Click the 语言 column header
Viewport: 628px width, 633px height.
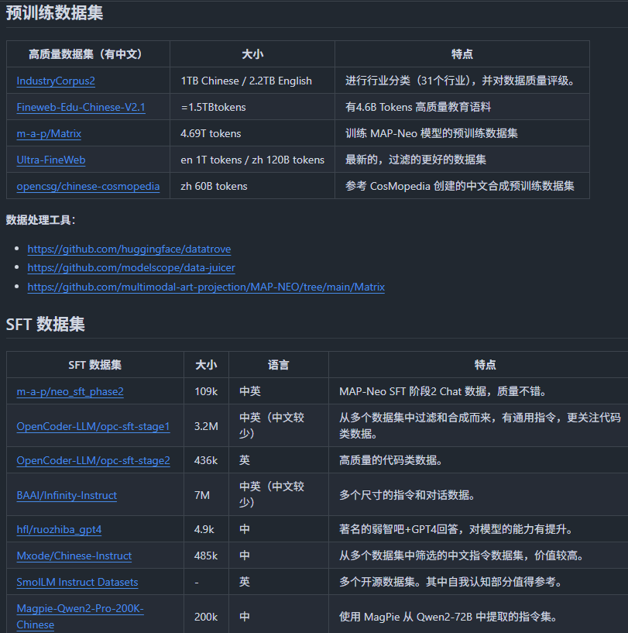pyautogui.click(x=279, y=365)
